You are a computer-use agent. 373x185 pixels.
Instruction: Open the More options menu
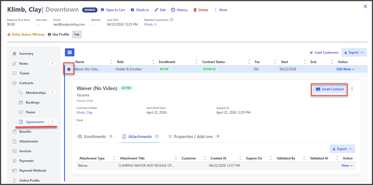pos(221,10)
